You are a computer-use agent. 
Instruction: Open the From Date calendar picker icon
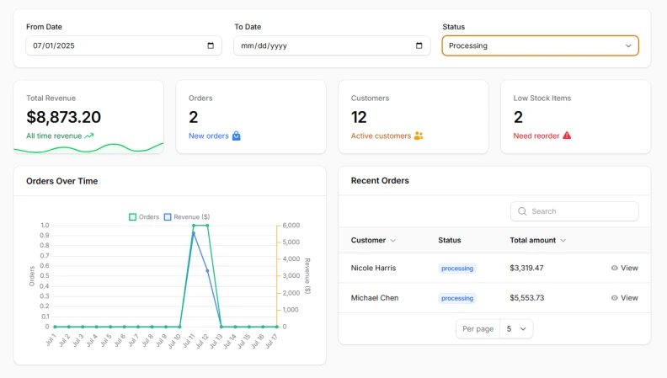point(211,45)
